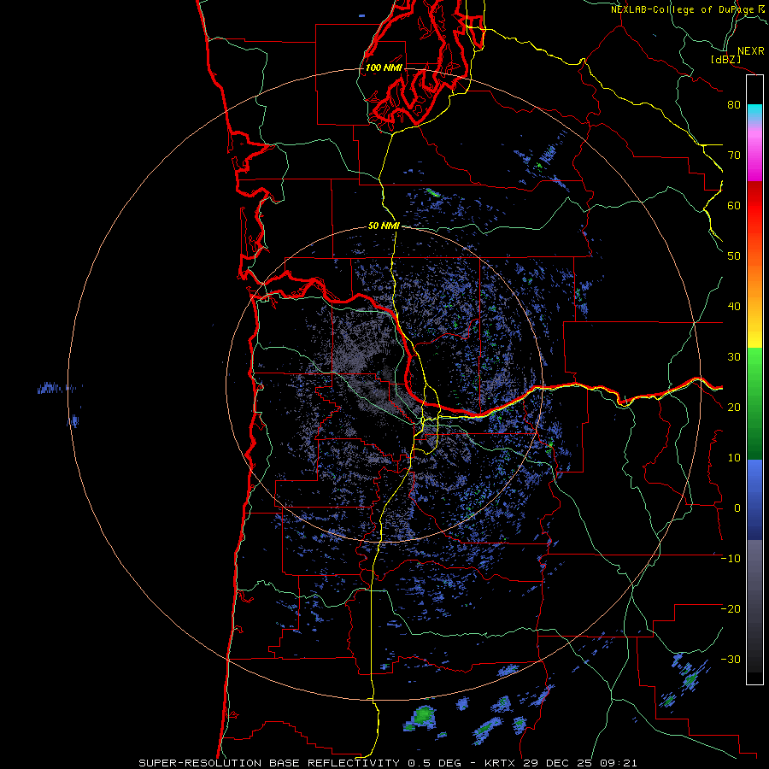This screenshot has height=769, width=769.
Task: Click the "50 NMI" range ring label
Action: click(x=384, y=226)
